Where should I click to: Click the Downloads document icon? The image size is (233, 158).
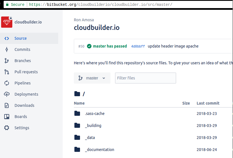(7, 105)
